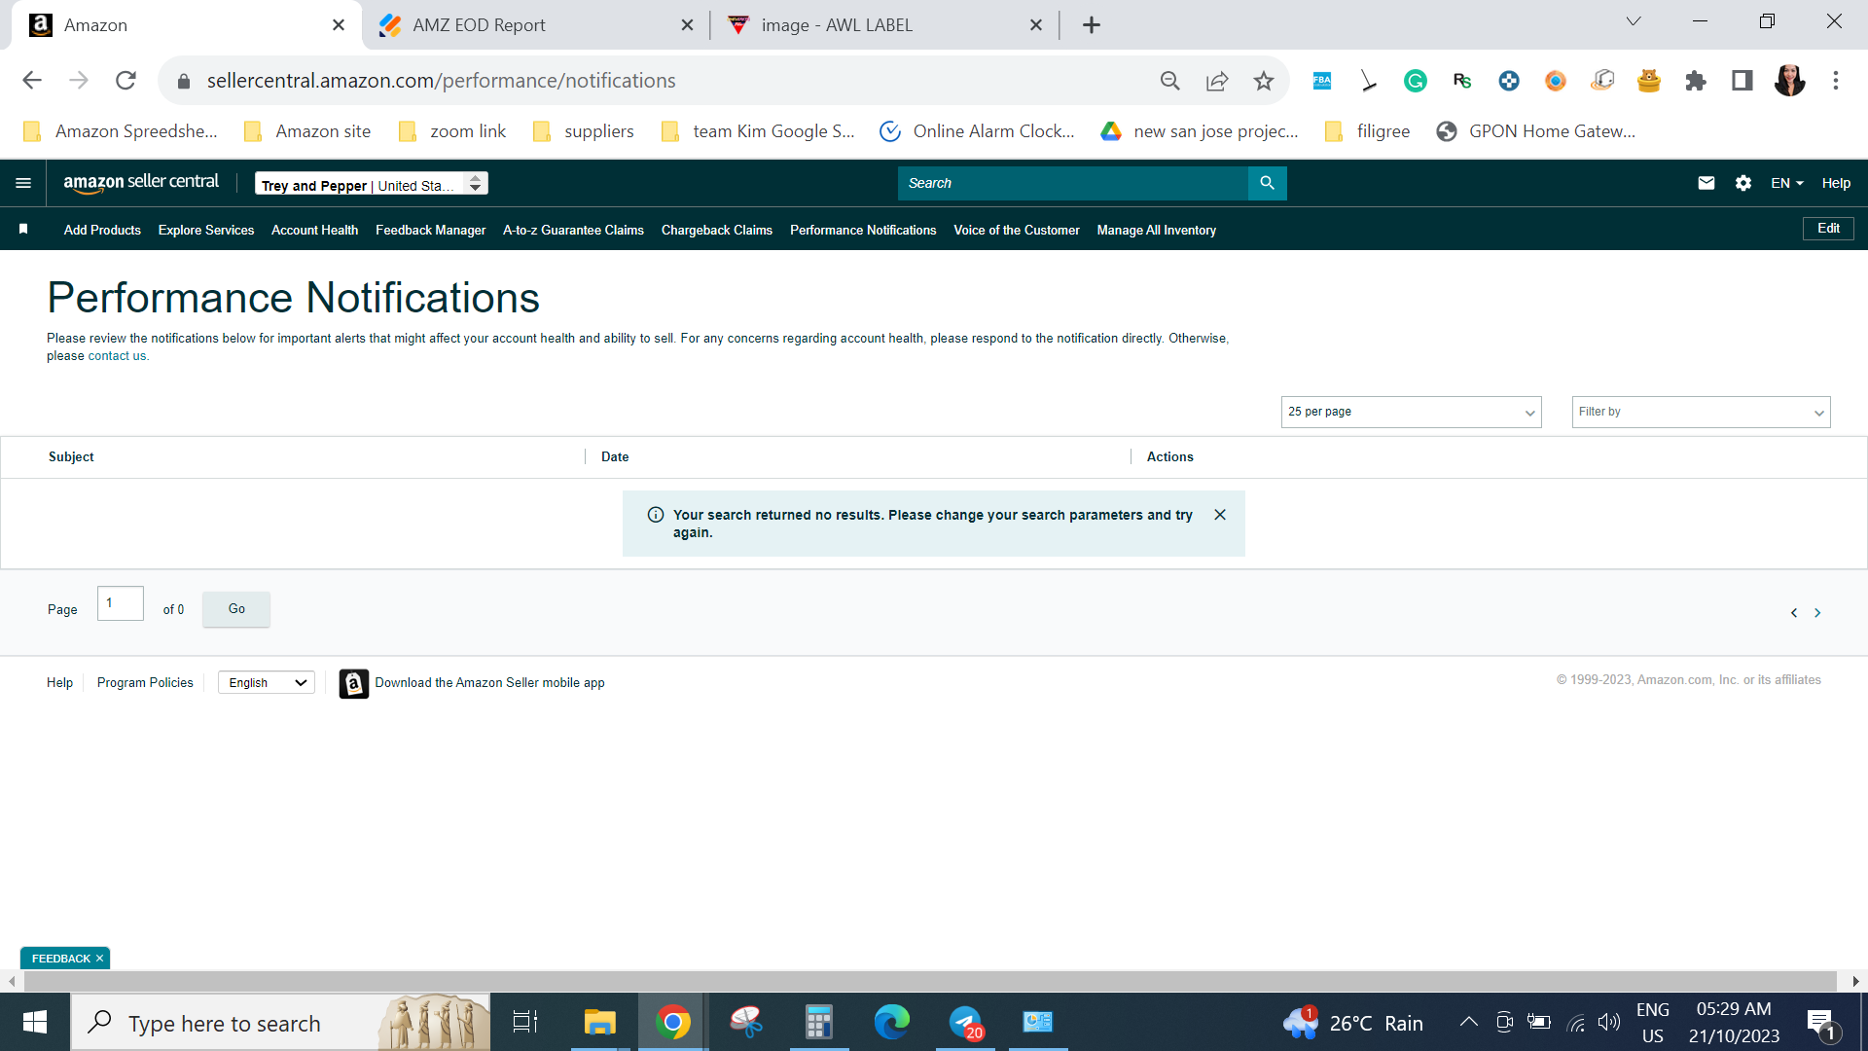The image size is (1868, 1051).
Task: Open the Amazon Spreadsheet bookmark folder
Action: tap(120, 131)
